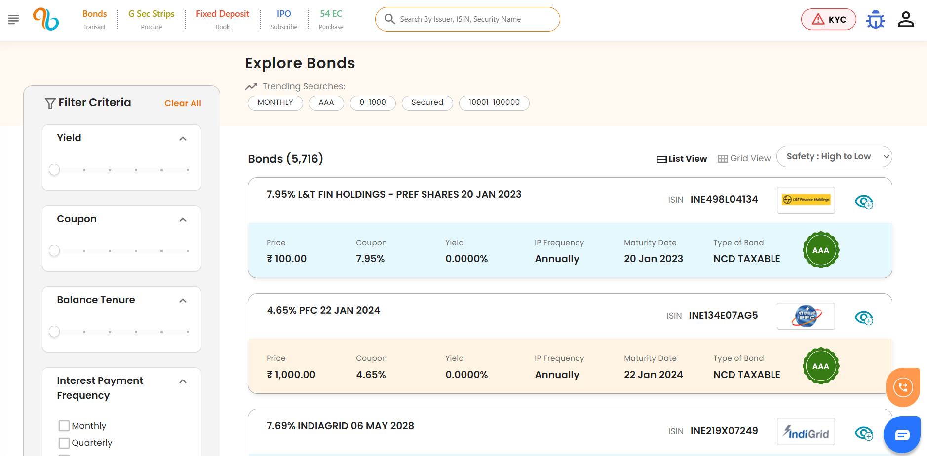Click ISIN INE134E07AG5
927x456 pixels.
(723, 315)
